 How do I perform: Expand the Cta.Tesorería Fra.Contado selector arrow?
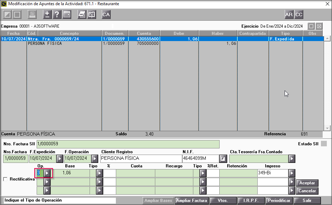(292, 159)
